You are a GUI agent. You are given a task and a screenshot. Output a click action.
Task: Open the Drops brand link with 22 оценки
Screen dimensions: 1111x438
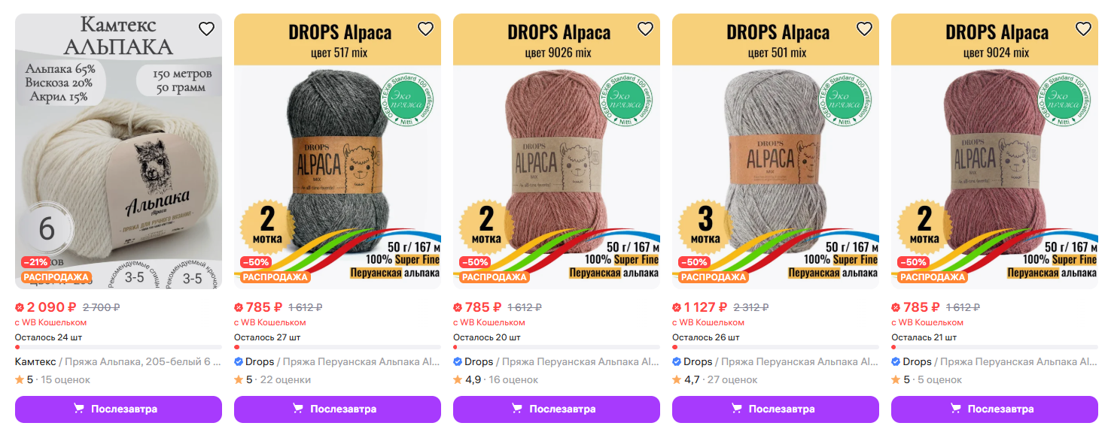coord(260,362)
